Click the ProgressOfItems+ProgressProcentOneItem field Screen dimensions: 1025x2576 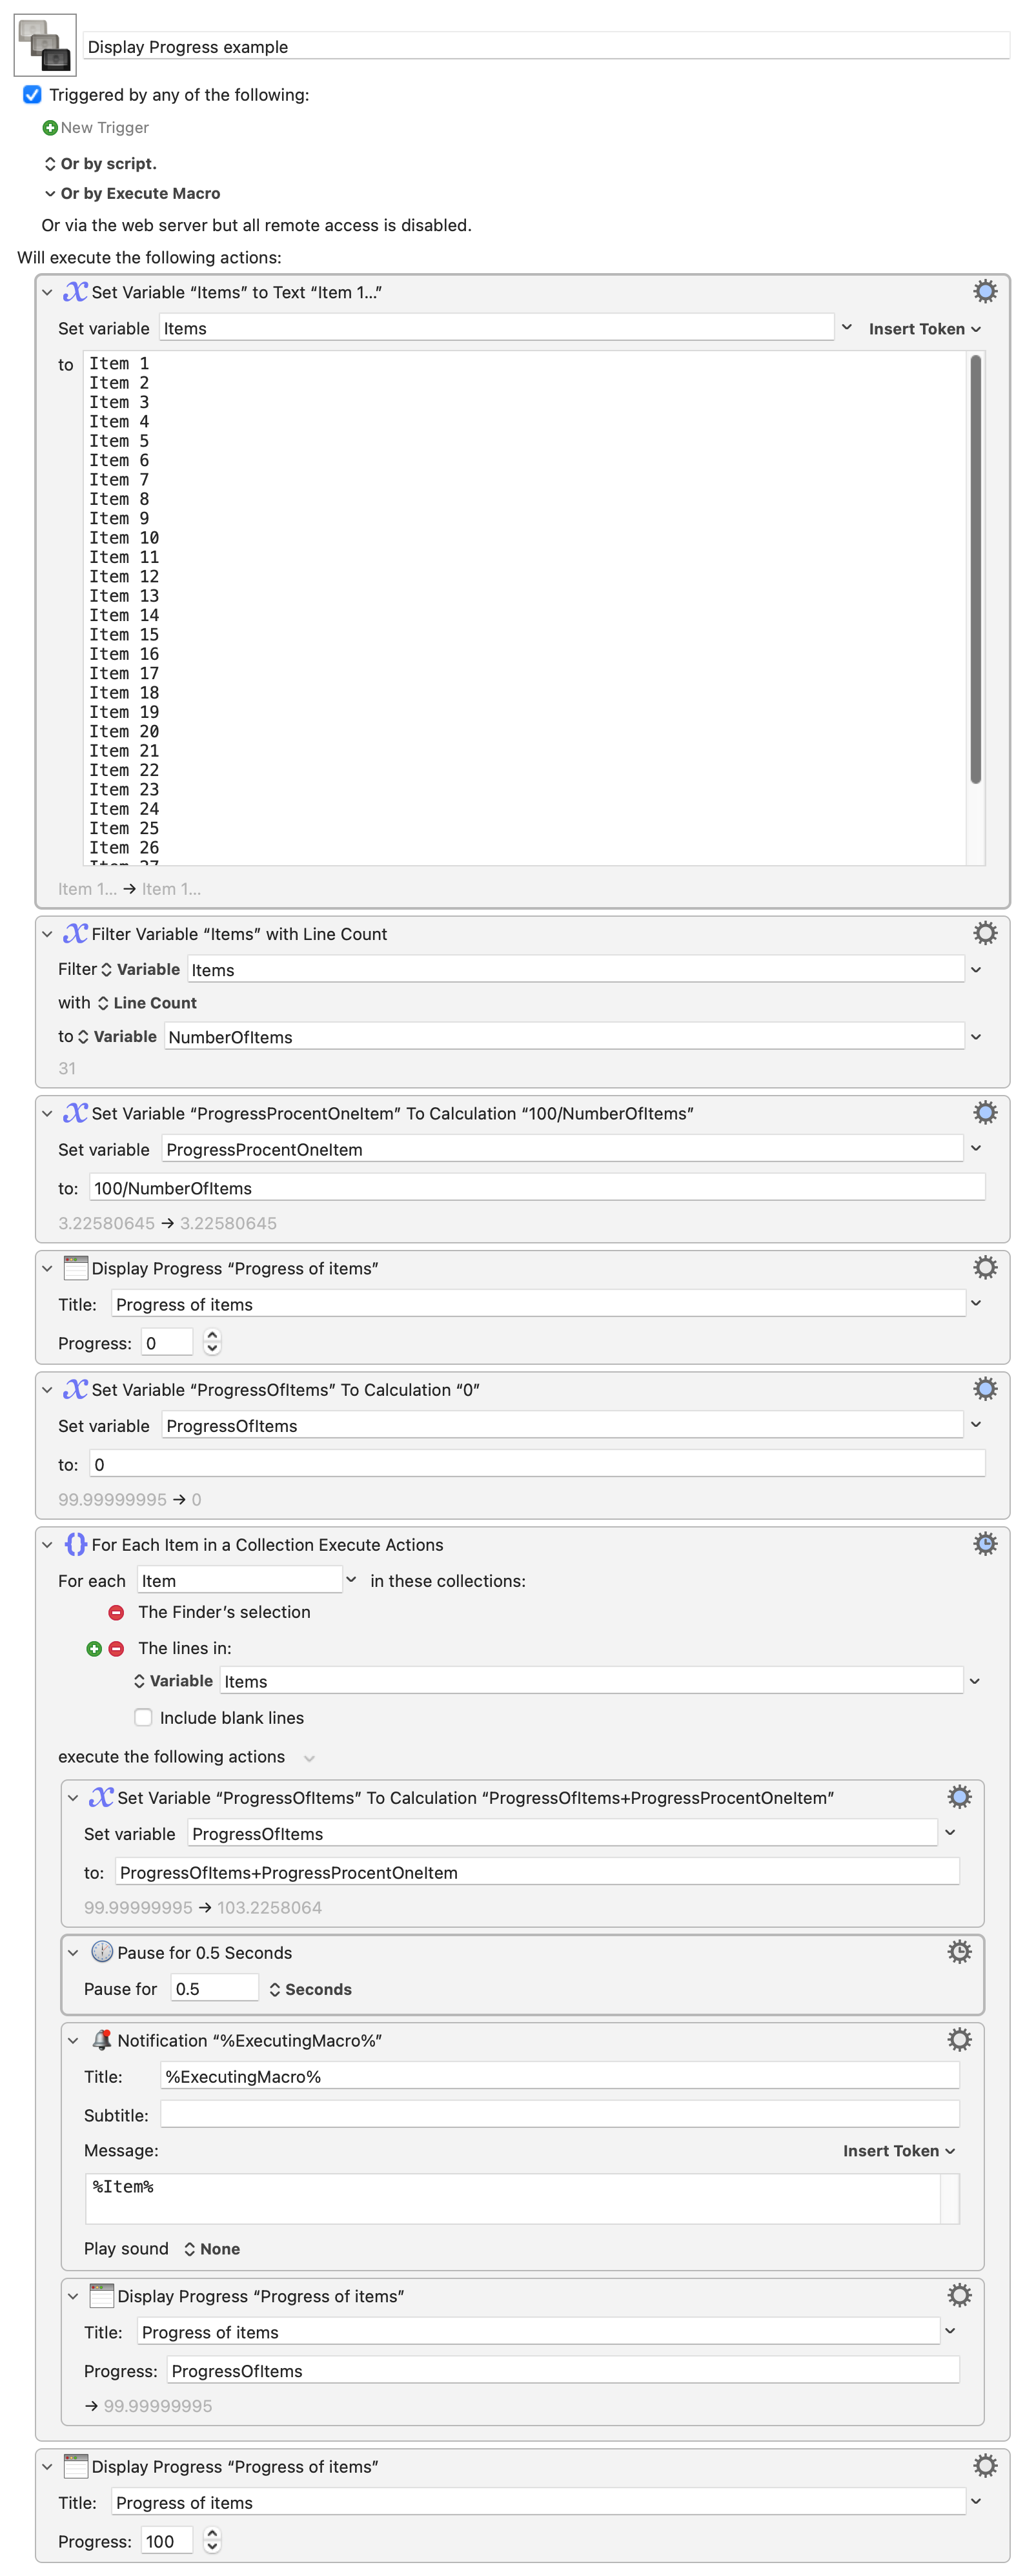coord(537,1872)
